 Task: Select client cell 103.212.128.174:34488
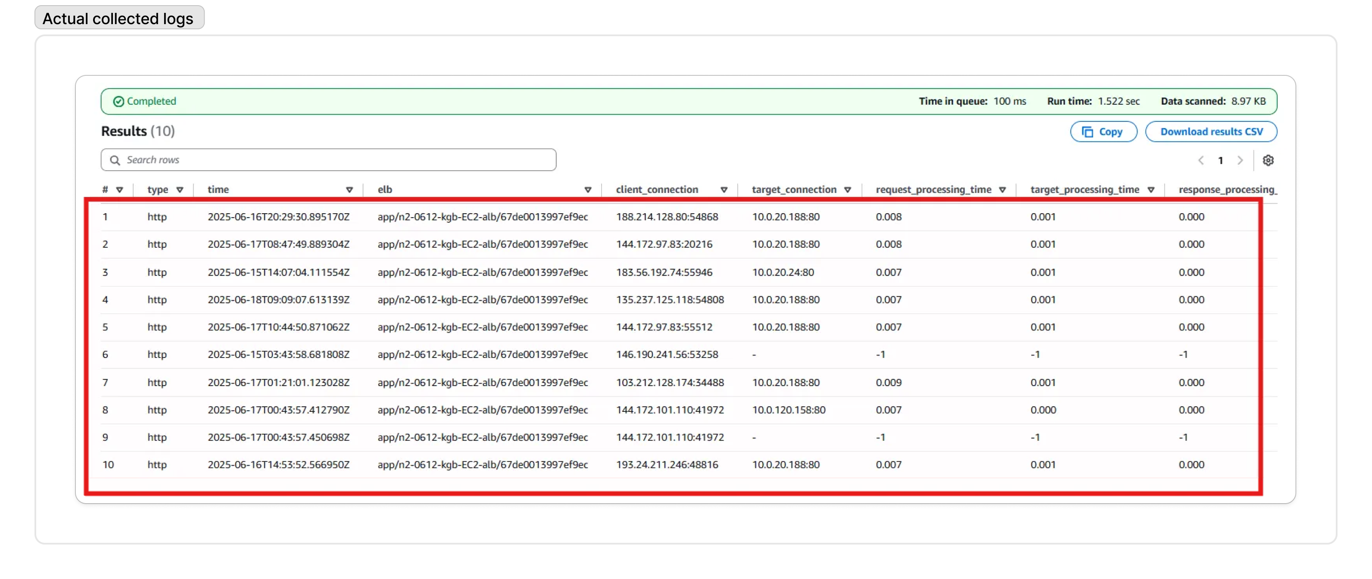[670, 383]
